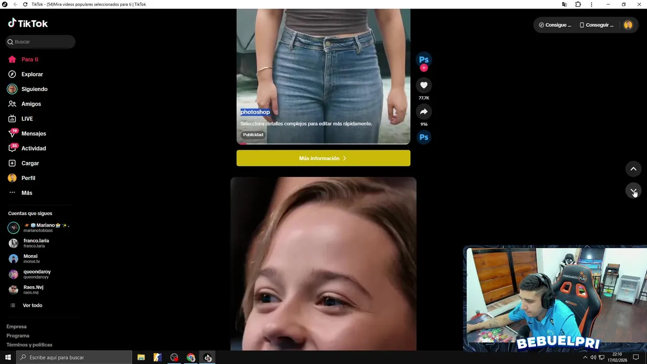647x364 pixels.
Task: Open Chrome from the taskbar
Action: click(191, 357)
